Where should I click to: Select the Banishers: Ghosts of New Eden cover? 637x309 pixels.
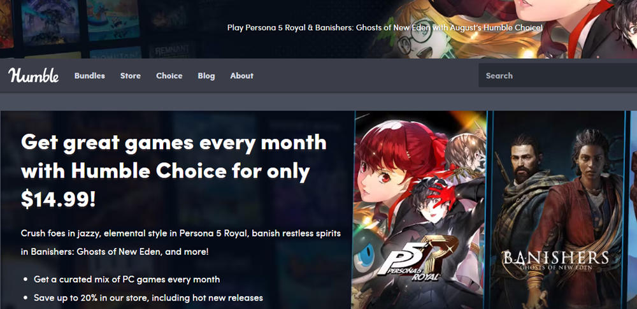(x=557, y=210)
